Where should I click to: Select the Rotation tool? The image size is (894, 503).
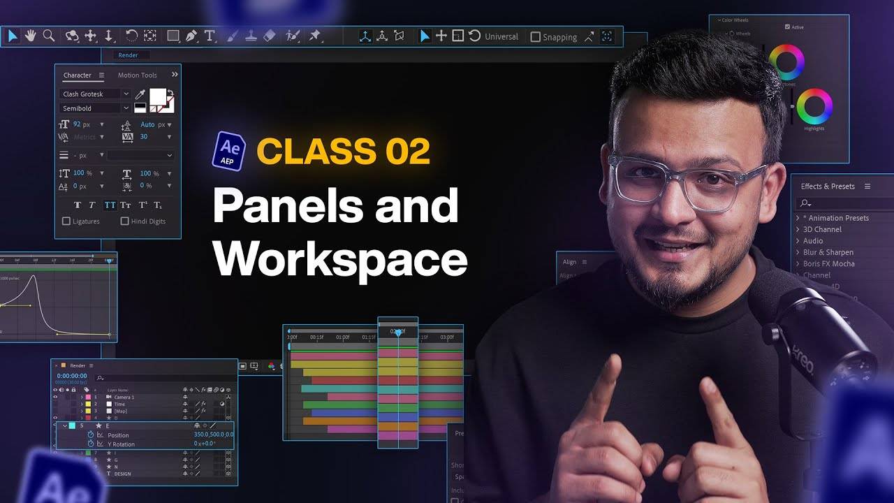(x=131, y=36)
